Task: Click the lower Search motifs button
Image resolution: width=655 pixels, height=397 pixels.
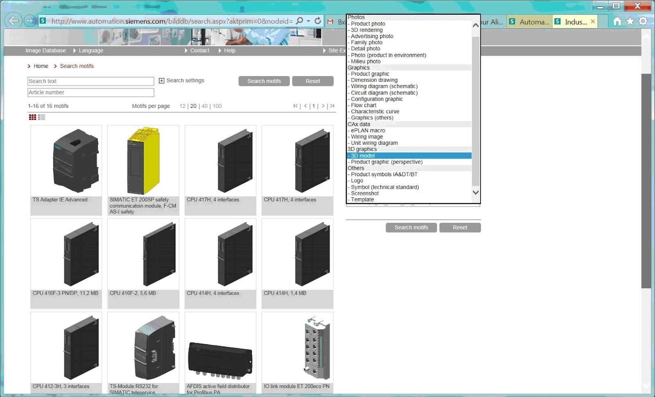Action: 411,227
